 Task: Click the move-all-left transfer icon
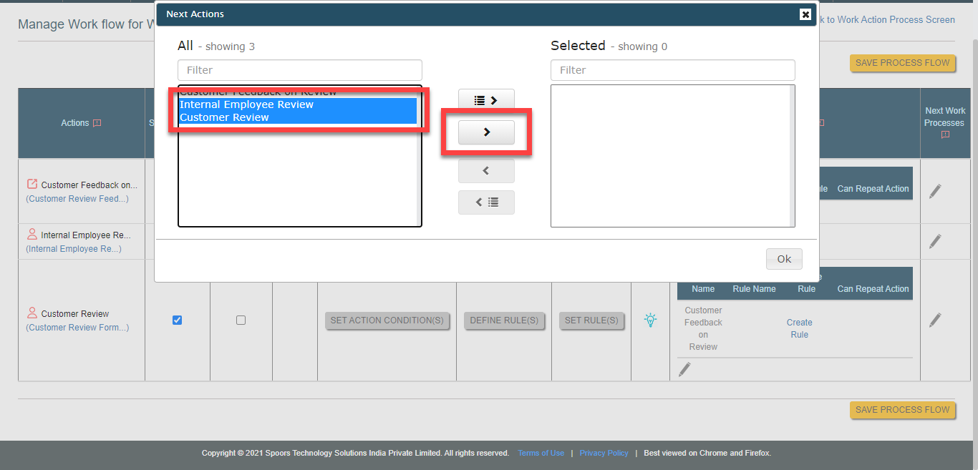point(486,202)
